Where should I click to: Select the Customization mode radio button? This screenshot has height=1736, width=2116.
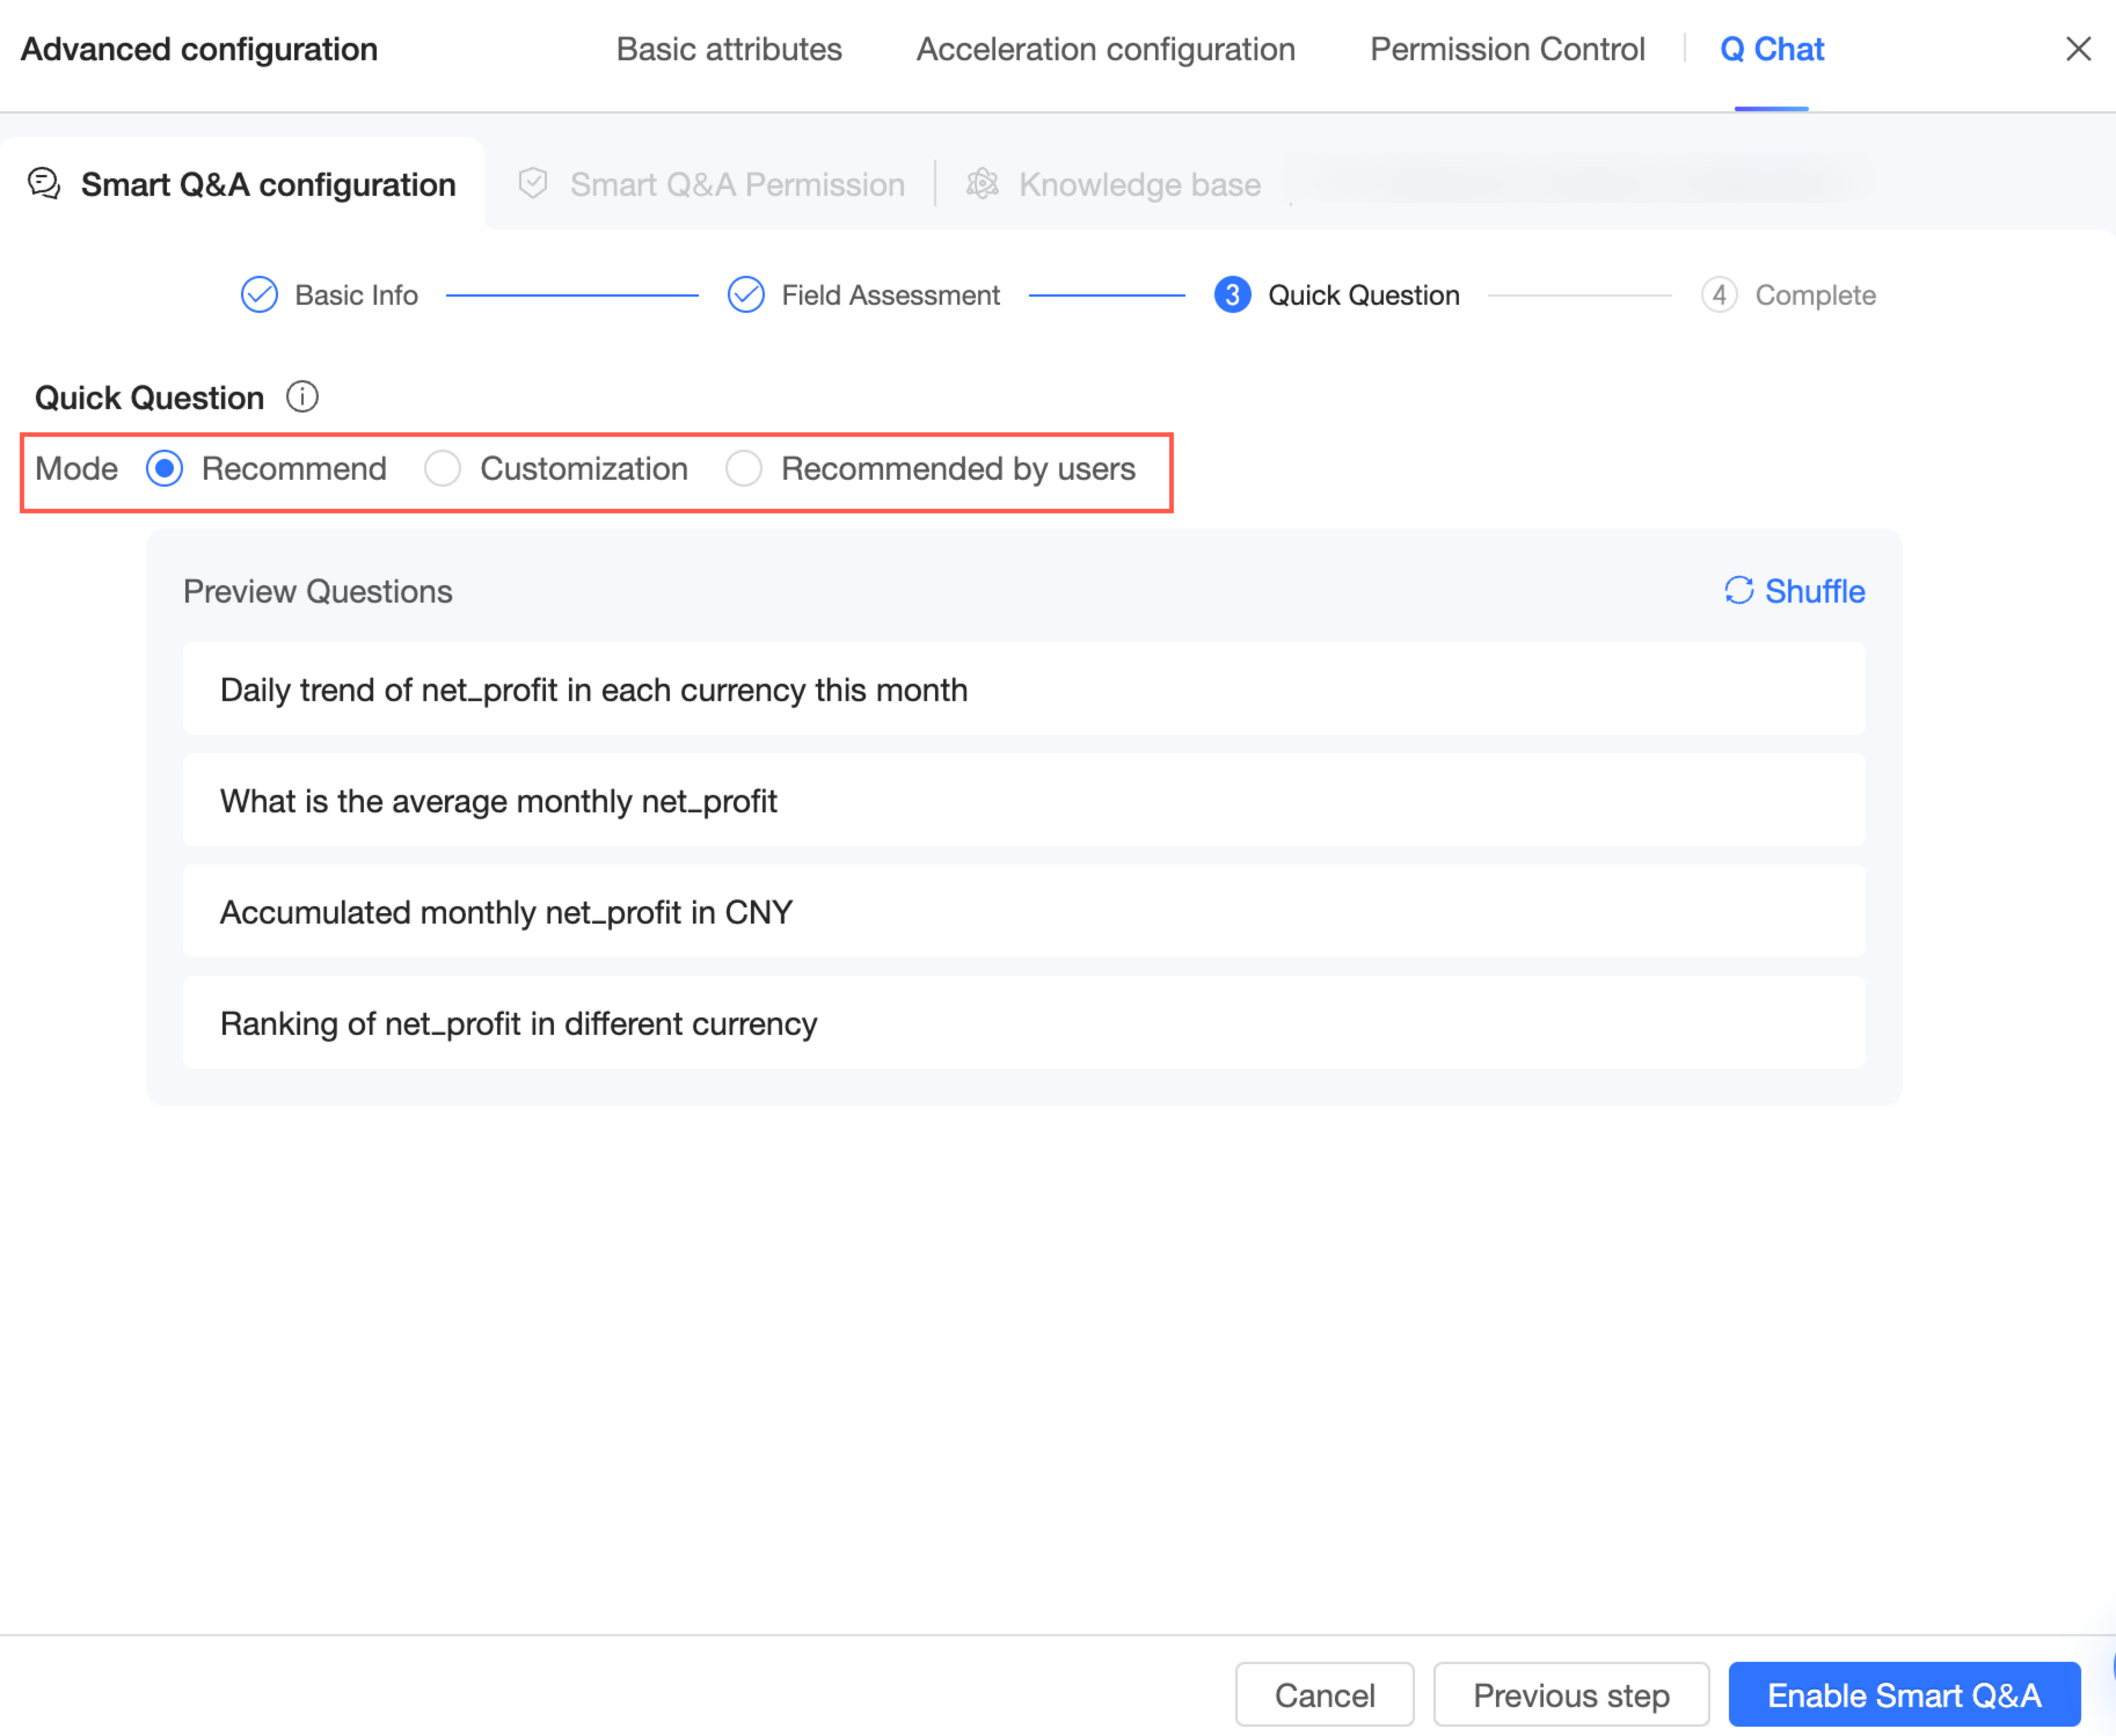pos(442,468)
